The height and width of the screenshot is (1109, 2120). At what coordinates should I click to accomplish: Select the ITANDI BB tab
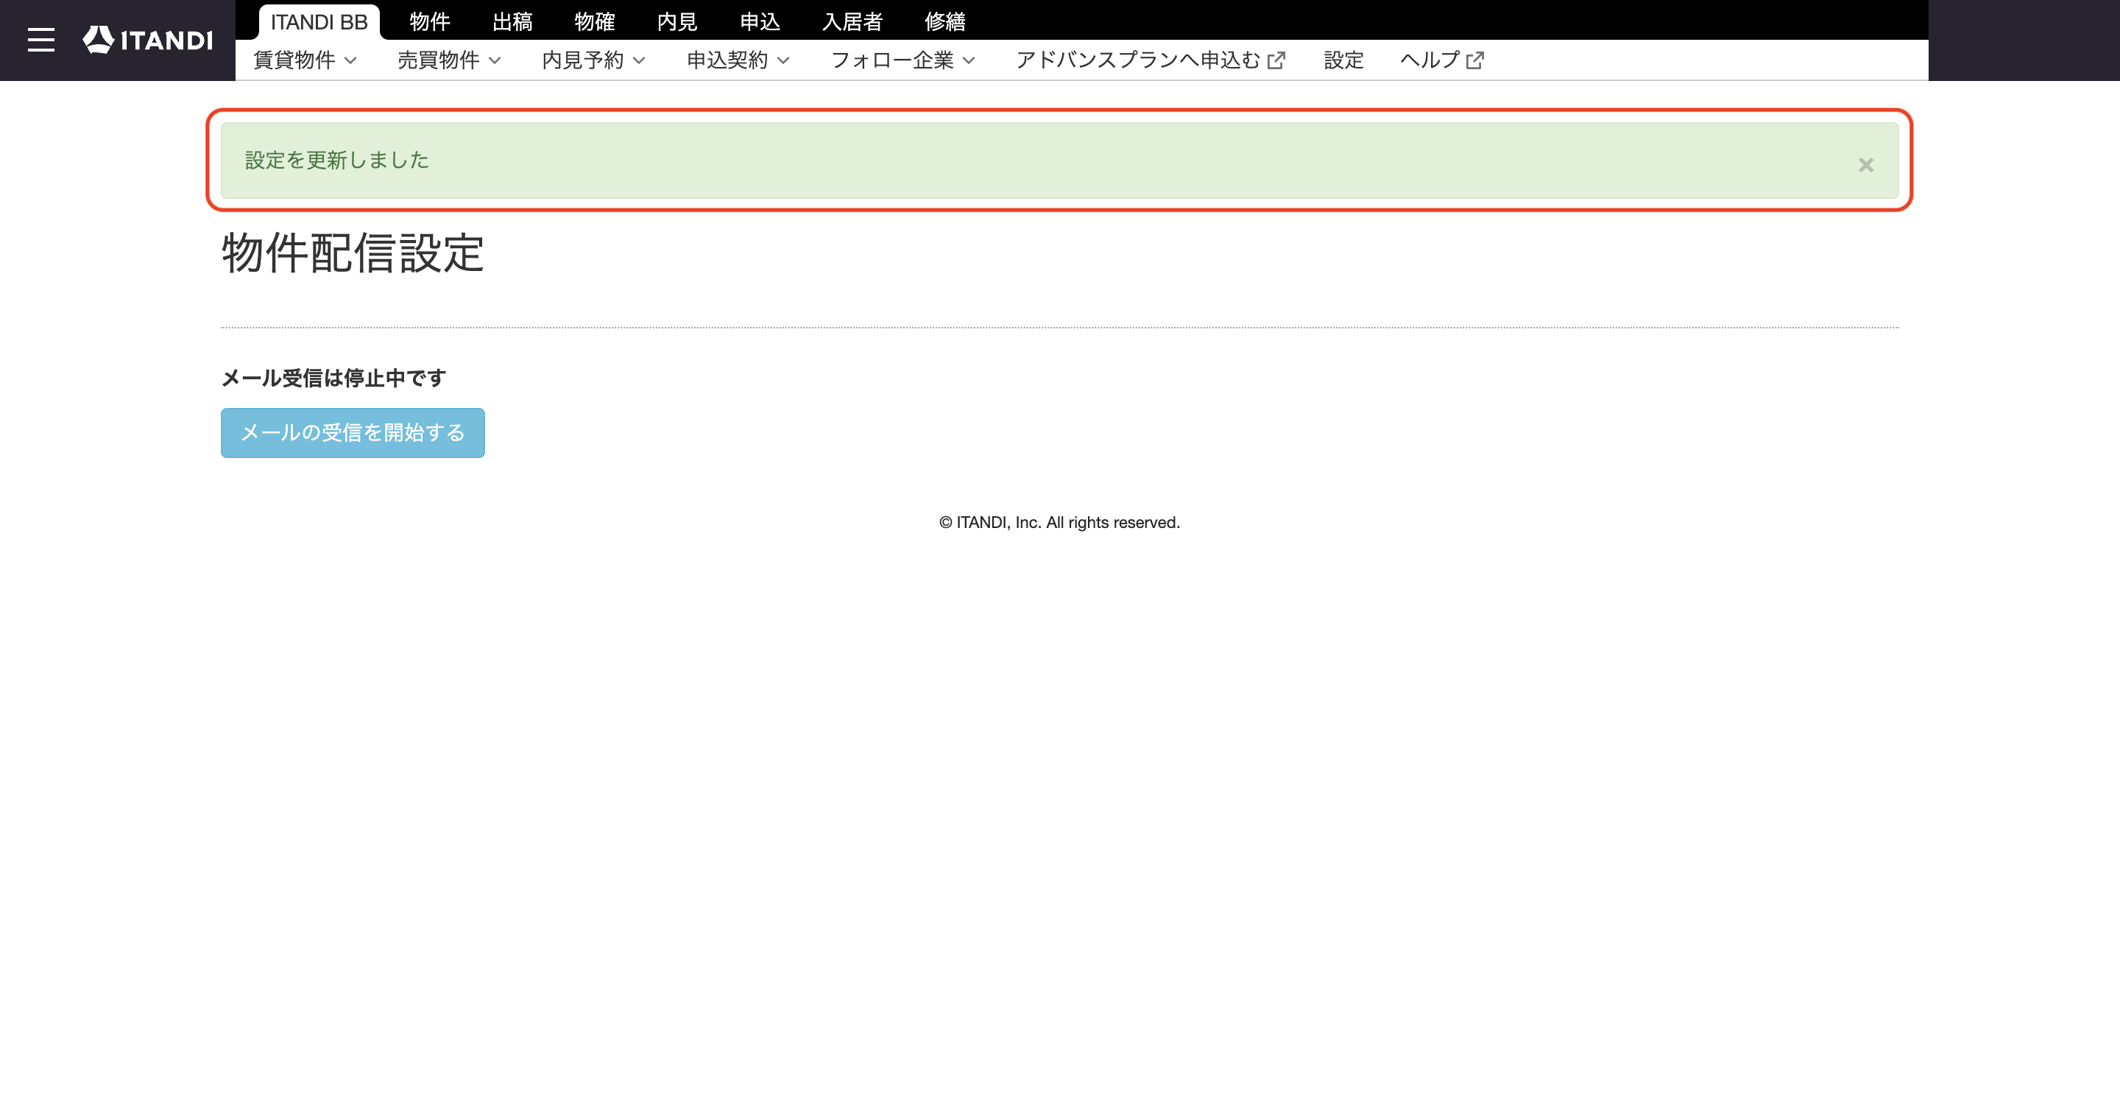[319, 21]
